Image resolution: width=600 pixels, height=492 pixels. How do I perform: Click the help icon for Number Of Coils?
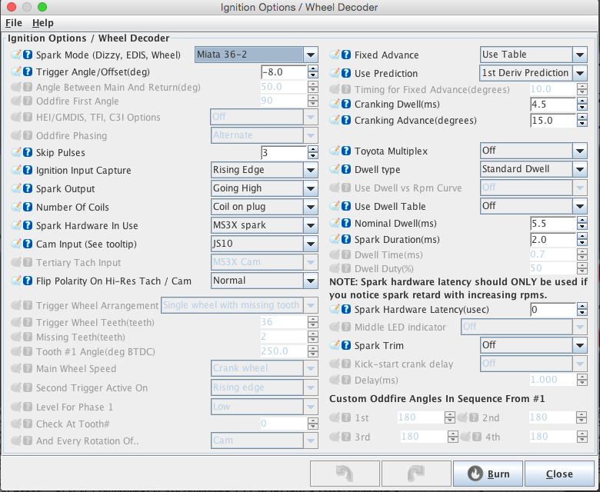(x=28, y=207)
